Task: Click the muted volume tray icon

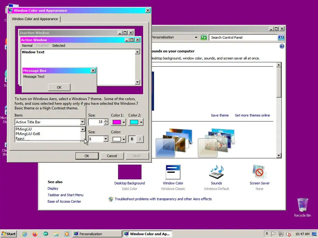Action: [x=288, y=234]
